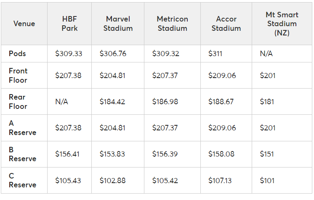Select the $153.83 B Reserve price
The height and width of the screenshot is (200, 314).
(112, 154)
